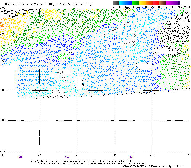Viewport: 191px width, 168px height.
Task: Click the longitude label '63'
Action: (39, 155)
